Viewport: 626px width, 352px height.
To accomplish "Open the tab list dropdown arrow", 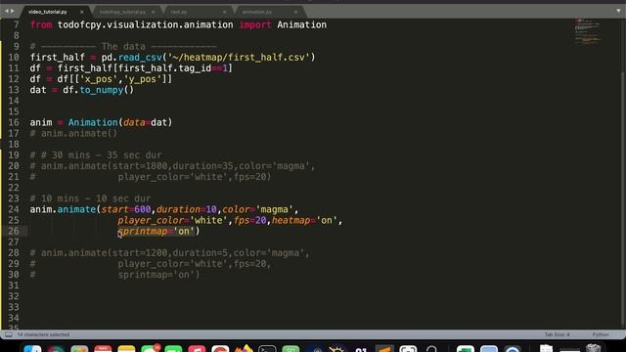I will pos(618,11).
